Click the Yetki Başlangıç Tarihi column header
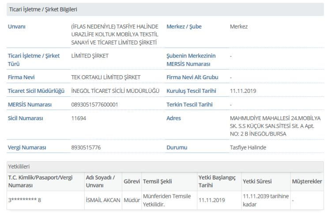 click(217, 181)
